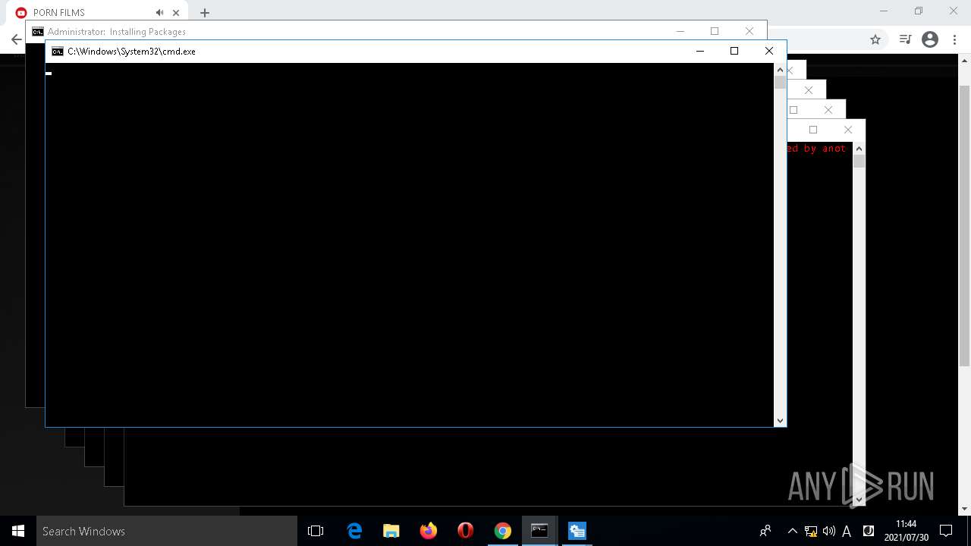
Task: Open the taskbar clock showing 11:44
Action: [906, 531]
